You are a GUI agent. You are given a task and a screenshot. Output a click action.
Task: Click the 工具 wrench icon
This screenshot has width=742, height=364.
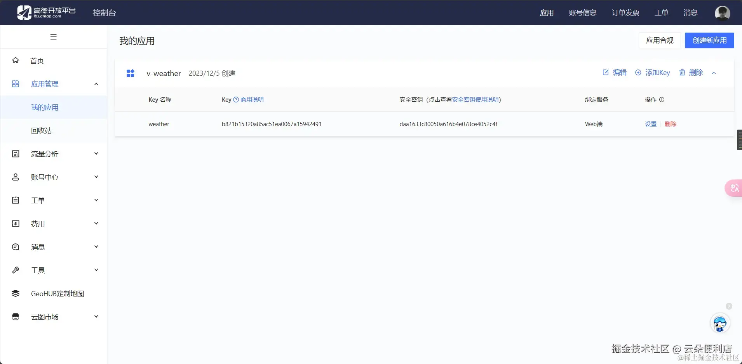point(16,270)
